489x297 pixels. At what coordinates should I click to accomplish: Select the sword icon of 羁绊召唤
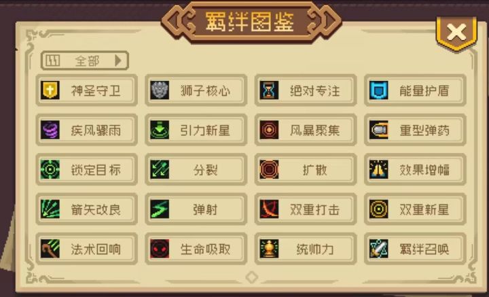378,249
